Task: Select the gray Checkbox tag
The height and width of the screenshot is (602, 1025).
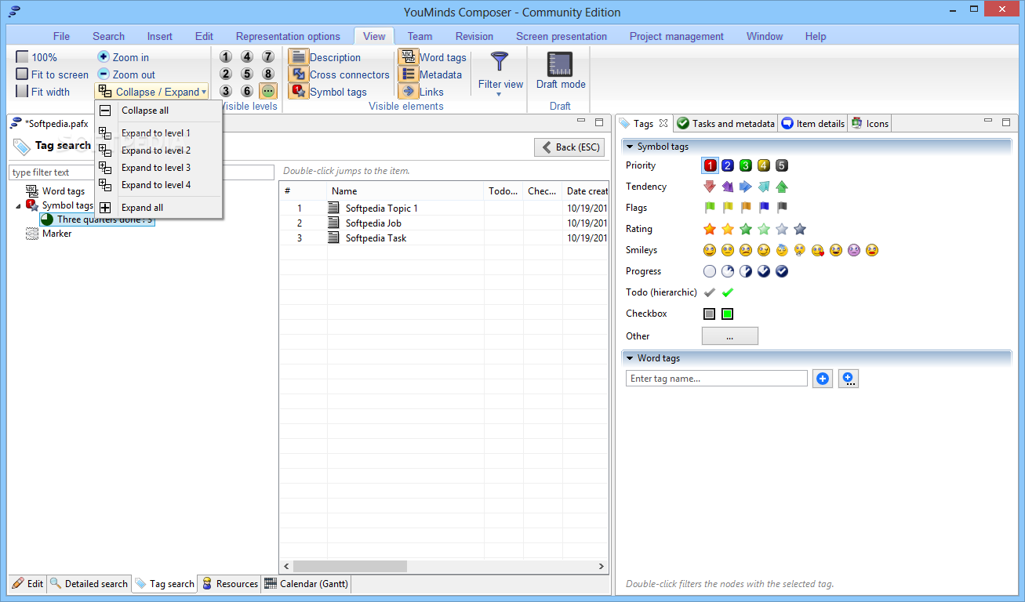Action: coord(710,314)
